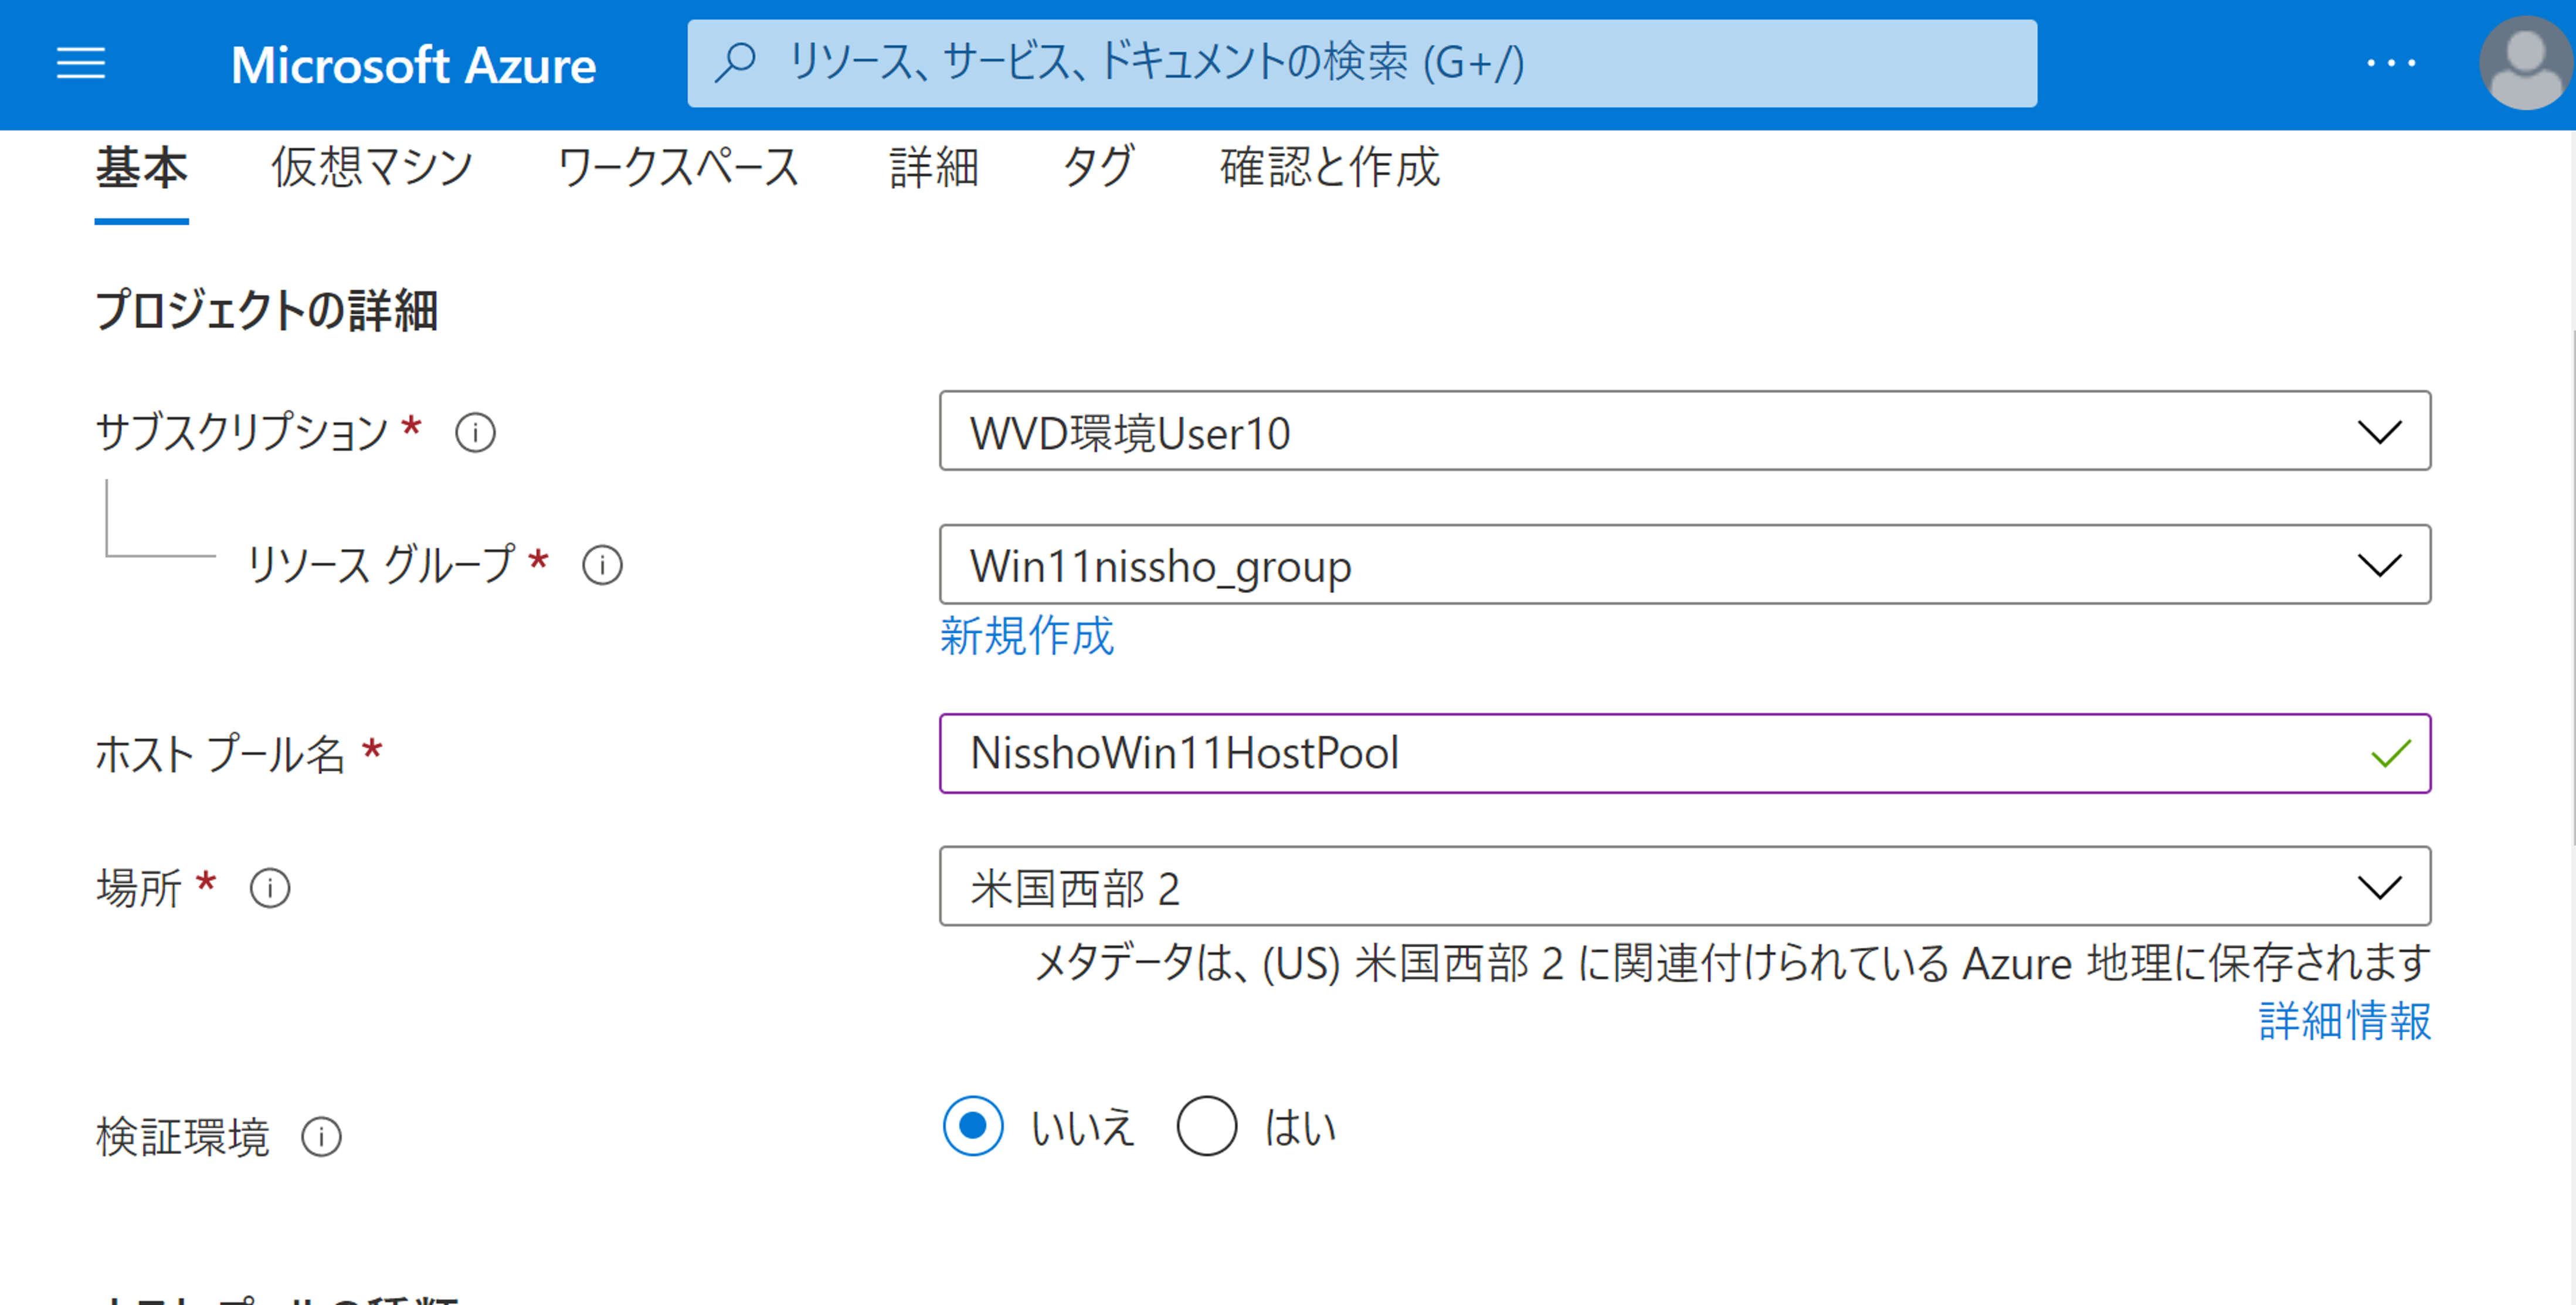Show info icon next to 検証環境
The height and width of the screenshot is (1305, 2576).
321,1137
